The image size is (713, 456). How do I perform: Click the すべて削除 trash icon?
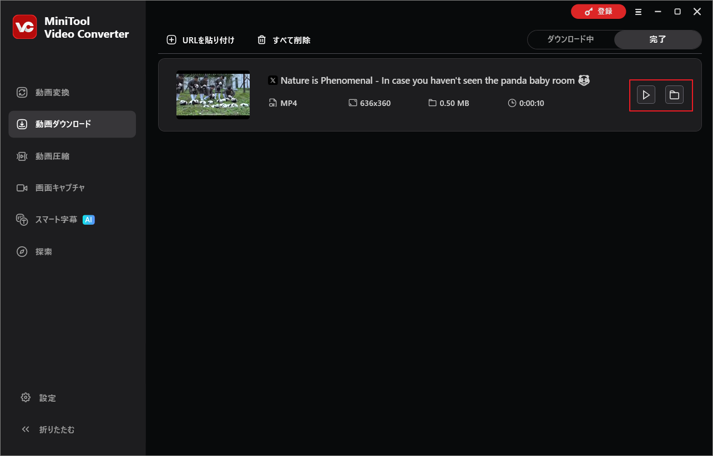(261, 39)
